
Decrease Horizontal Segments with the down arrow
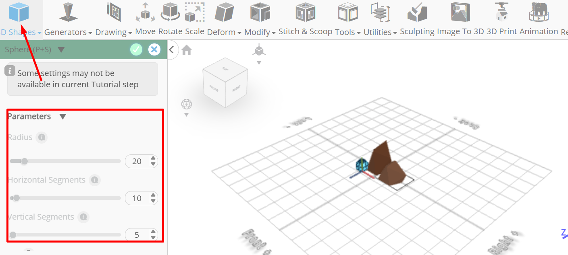coord(153,201)
